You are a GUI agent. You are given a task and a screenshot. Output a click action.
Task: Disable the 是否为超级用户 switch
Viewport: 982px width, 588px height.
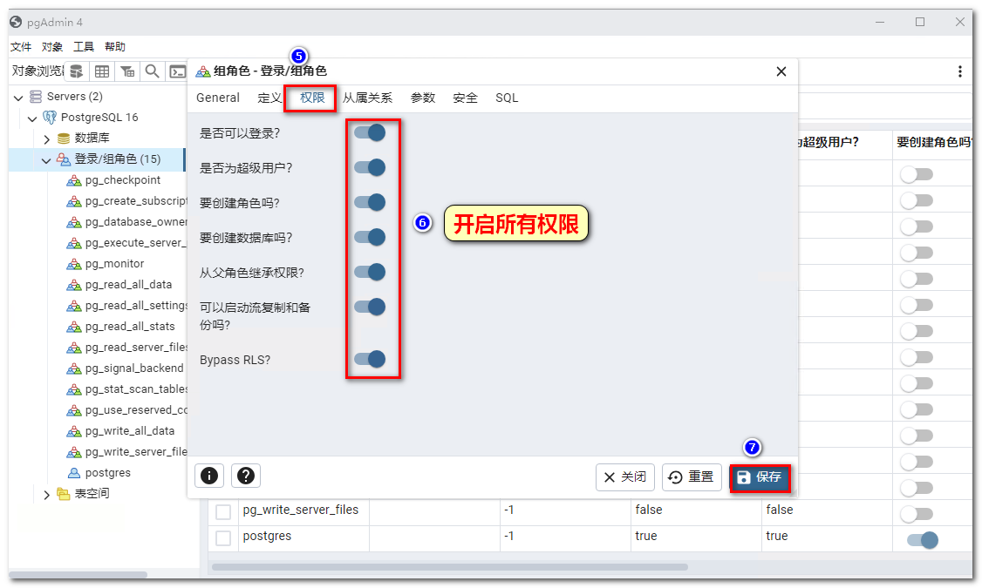370,167
